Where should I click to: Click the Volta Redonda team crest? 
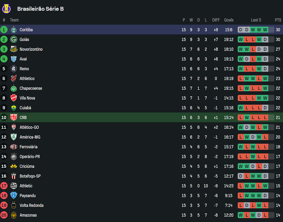click(x=14, y=205)
